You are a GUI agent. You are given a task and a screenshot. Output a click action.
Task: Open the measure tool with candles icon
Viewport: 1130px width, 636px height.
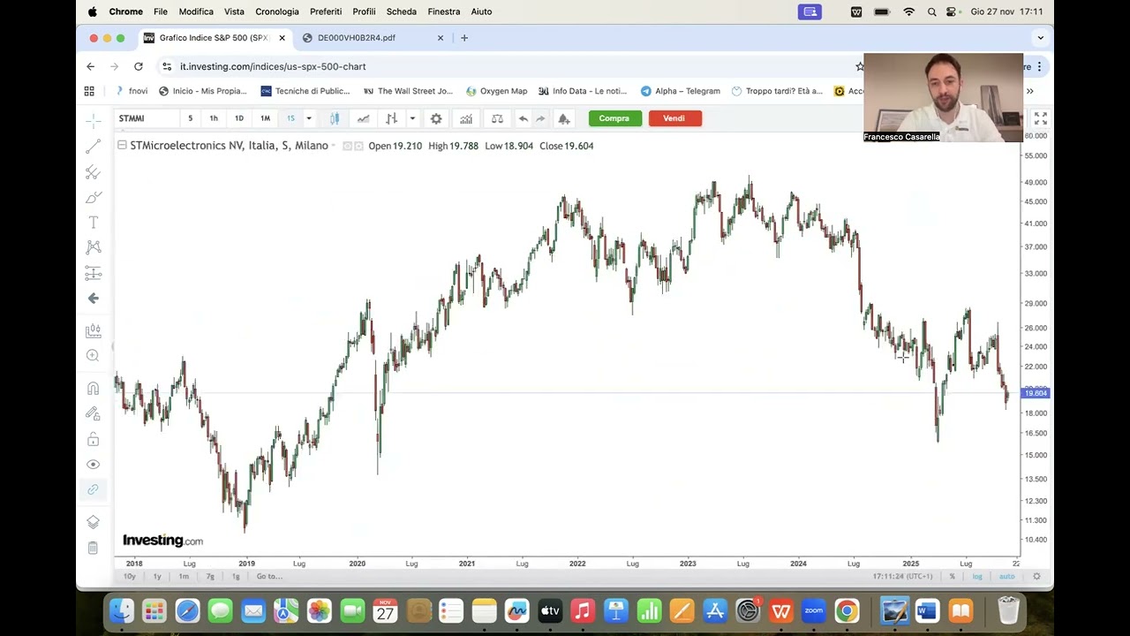[93, 331]
